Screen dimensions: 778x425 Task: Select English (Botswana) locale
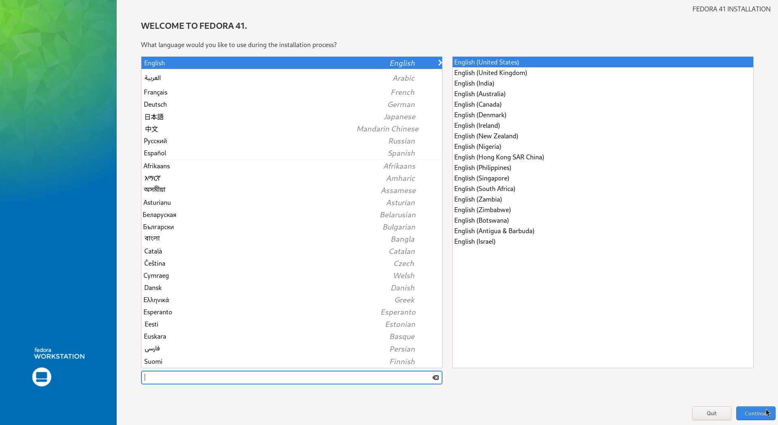pyautogui.click(x=603, y=220)
